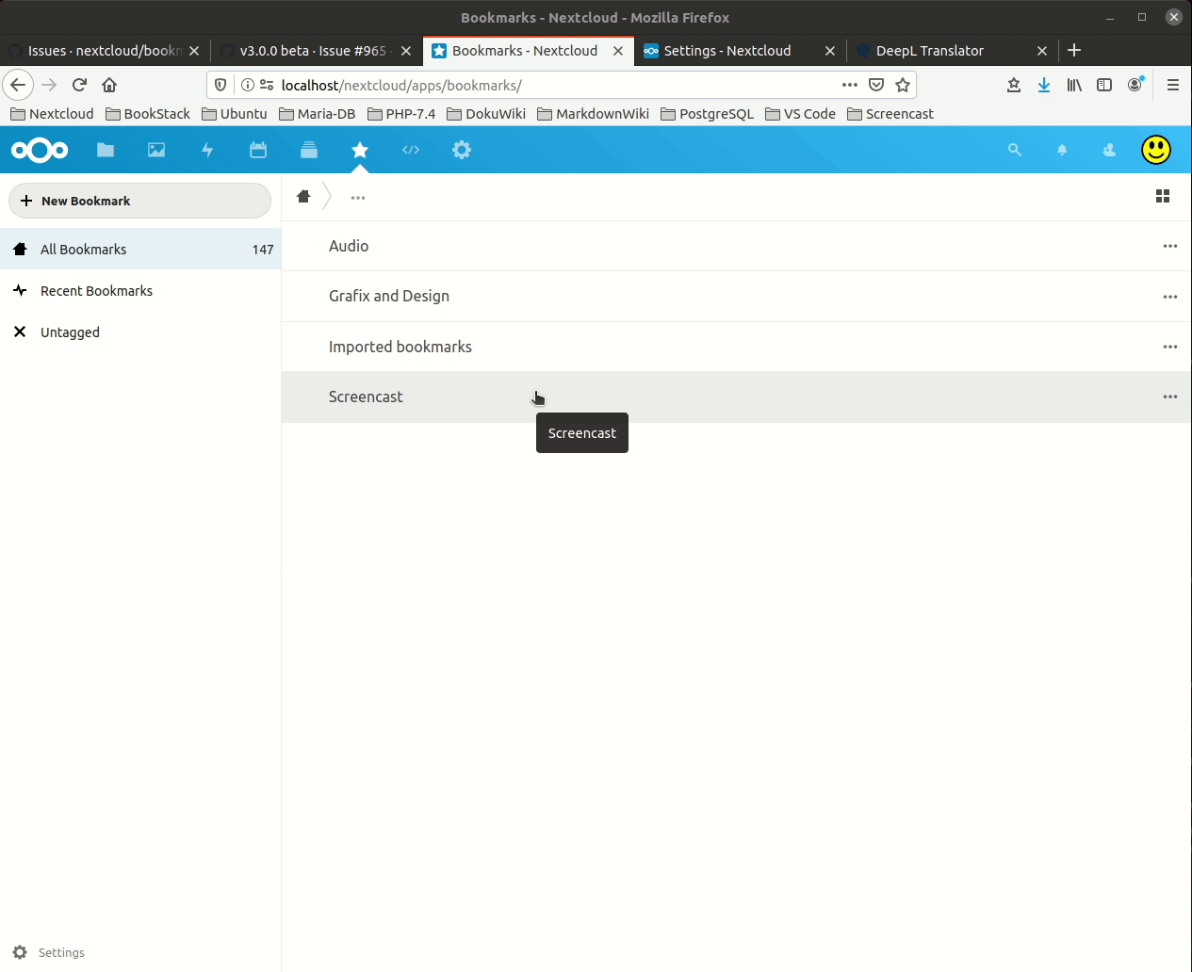Open the Activity lightning icon
The height and width of the screenshot is (972, 1192).
tap(207, 150)
